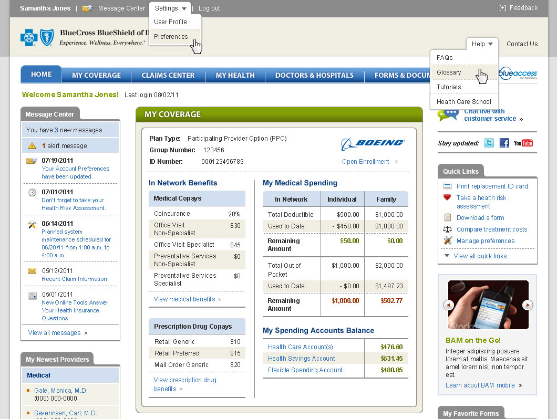Click the envelope icon beside Message Center
The width and height of the screenshot is (557, 419).
pyautogui.click(x=87, y=8)
